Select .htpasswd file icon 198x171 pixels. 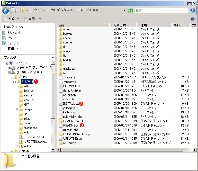pos(61,82)
